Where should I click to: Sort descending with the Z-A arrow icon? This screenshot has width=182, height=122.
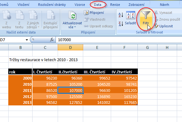coord(121,24)
